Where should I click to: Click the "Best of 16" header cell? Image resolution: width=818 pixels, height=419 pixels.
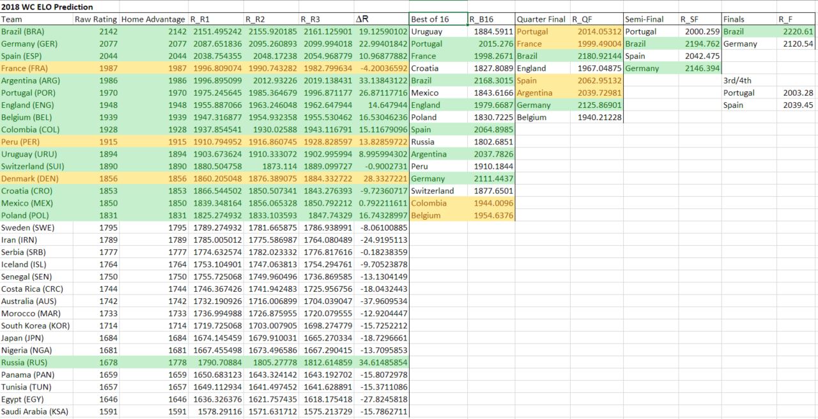coord(438,19)
